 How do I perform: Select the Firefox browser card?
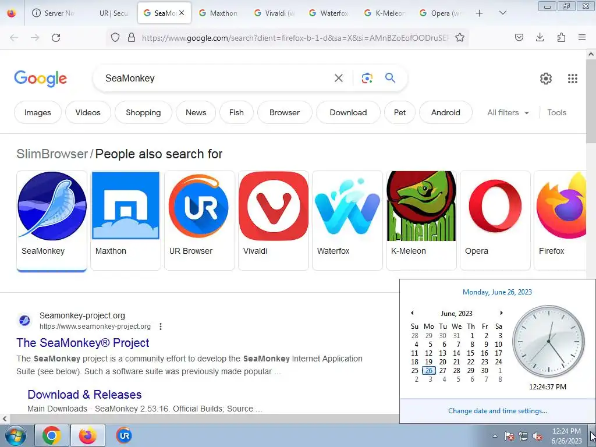[x=560, y=221]
